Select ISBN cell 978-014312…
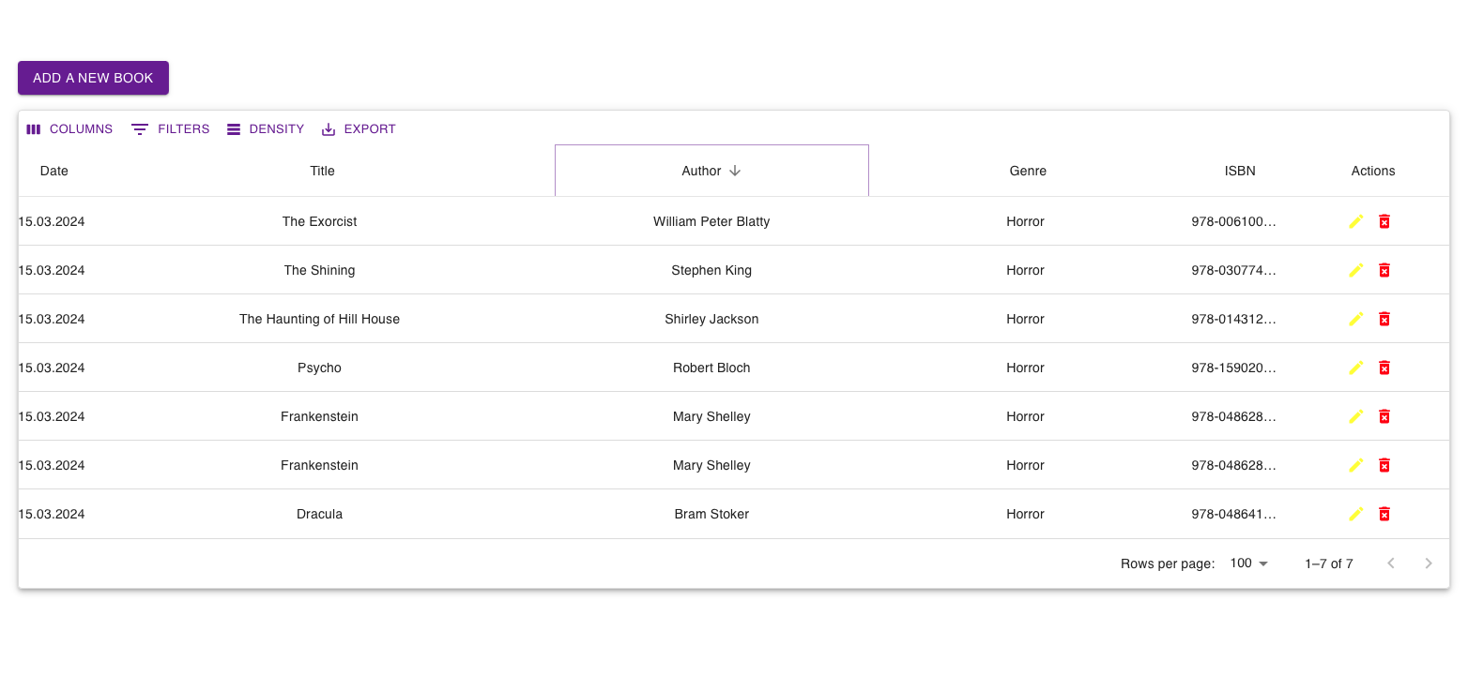This screenshot has width=1468, height=691. pyautogui.click(x=1233, y=319)
